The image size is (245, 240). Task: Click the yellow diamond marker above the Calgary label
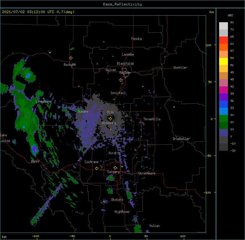115,168
